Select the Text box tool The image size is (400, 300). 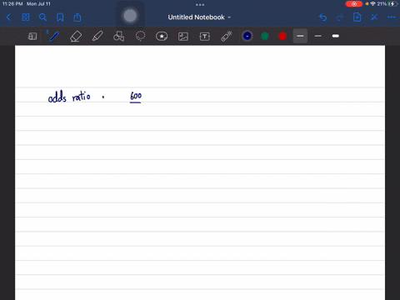click(x=205, y=37)
